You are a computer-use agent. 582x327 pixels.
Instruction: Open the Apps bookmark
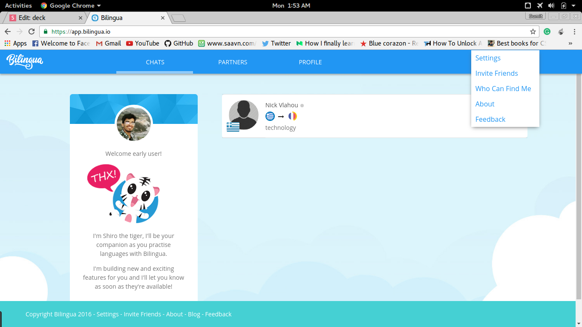[x=15, y=43]
